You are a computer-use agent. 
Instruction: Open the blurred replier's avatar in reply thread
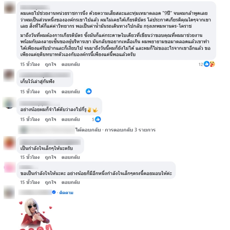click(24, 130)
